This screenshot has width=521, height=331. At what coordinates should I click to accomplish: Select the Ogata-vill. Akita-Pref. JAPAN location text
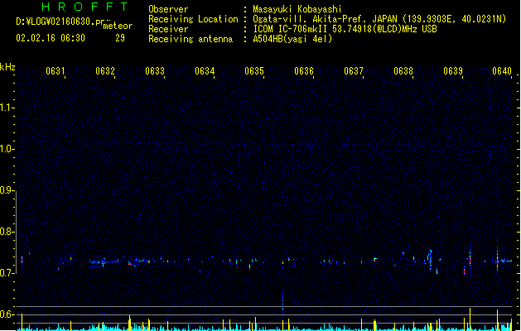[379, 19]
